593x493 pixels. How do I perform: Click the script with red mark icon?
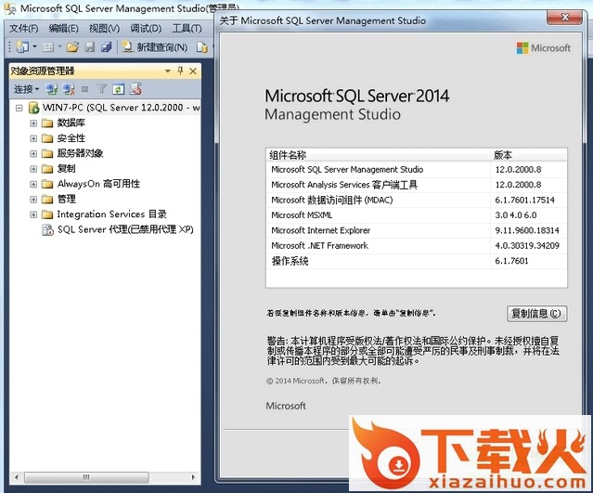(x=135, y=89)
